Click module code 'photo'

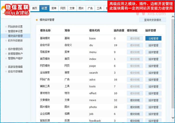pos(93,107)
